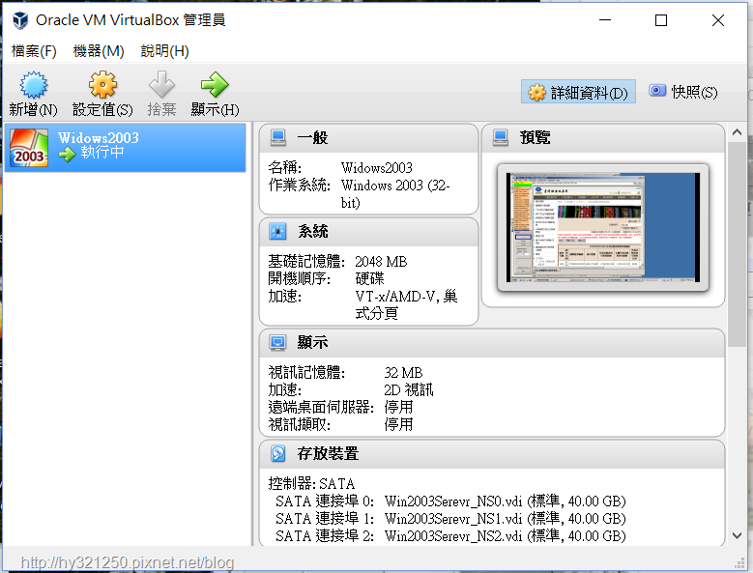
Task: Click the 視訊擷取 停用 value
Action: (398, 425)
